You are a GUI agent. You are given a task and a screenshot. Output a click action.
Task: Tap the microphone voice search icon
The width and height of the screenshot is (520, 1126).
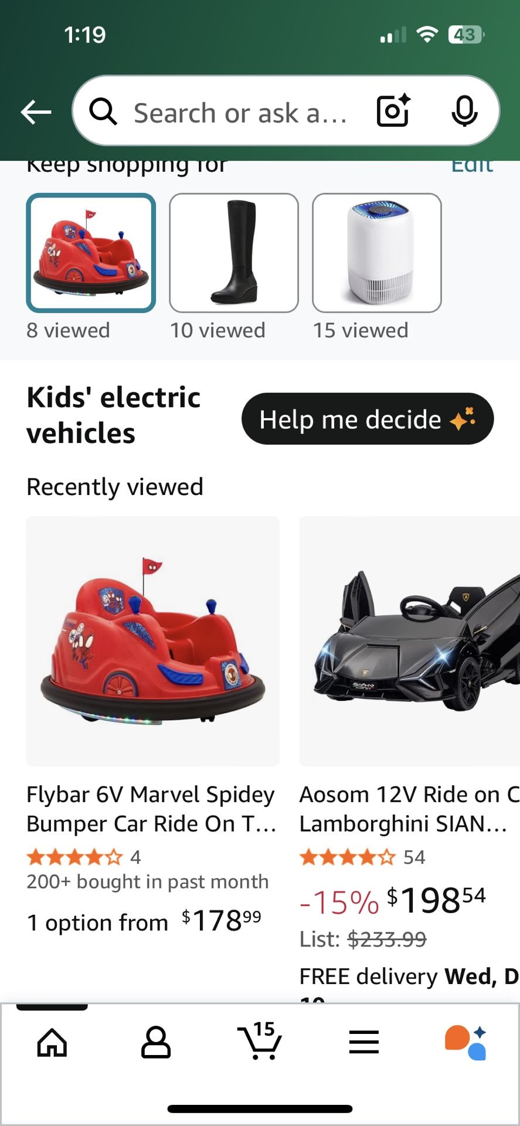[x=464, y=111]
